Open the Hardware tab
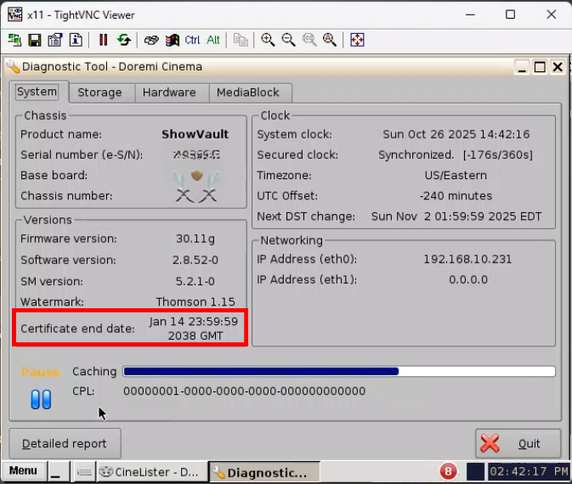This screenshot has height=484, width=572. (x=169, y=93)
